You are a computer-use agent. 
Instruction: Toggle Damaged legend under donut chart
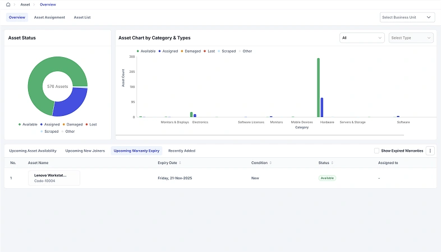point(72,124)
